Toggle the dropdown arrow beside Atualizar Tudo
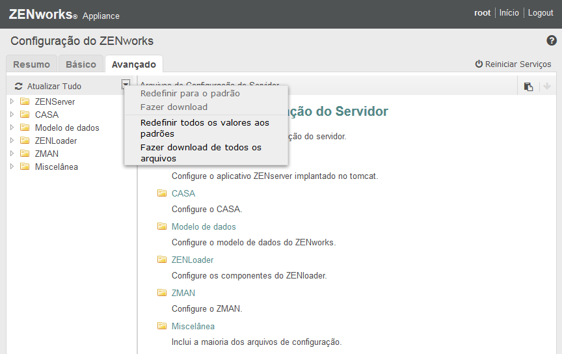Image resolution: width=562 pixels, height=354 pixels. [x=126, y=85]
